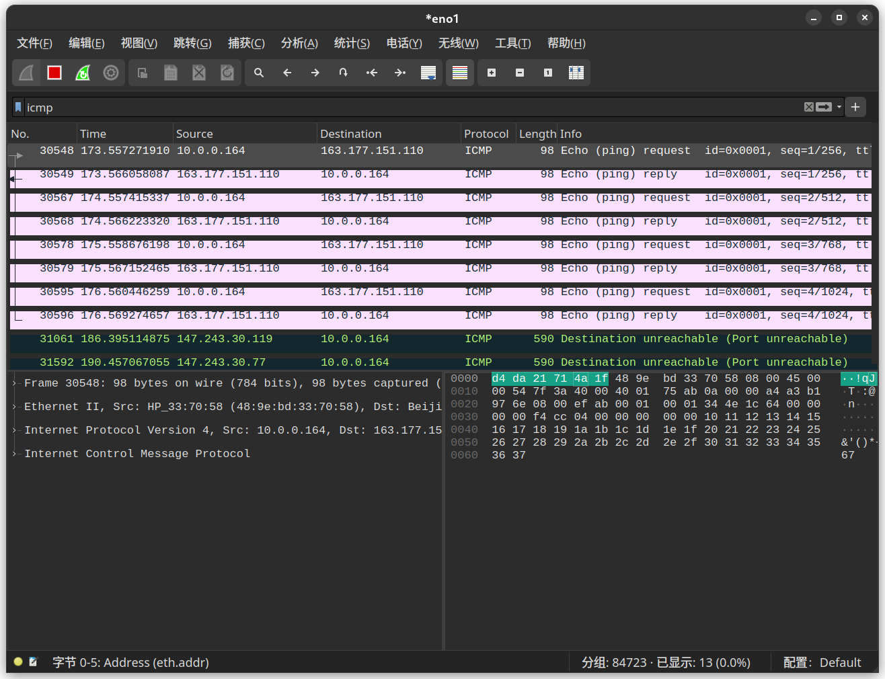The width and height of the screenshot is (885, 679).
Task: Save the capture file icon
Action: pos(171,73)
